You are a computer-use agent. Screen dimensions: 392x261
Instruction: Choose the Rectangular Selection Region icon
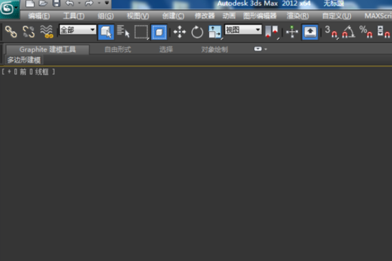click(x=141, y=32)
